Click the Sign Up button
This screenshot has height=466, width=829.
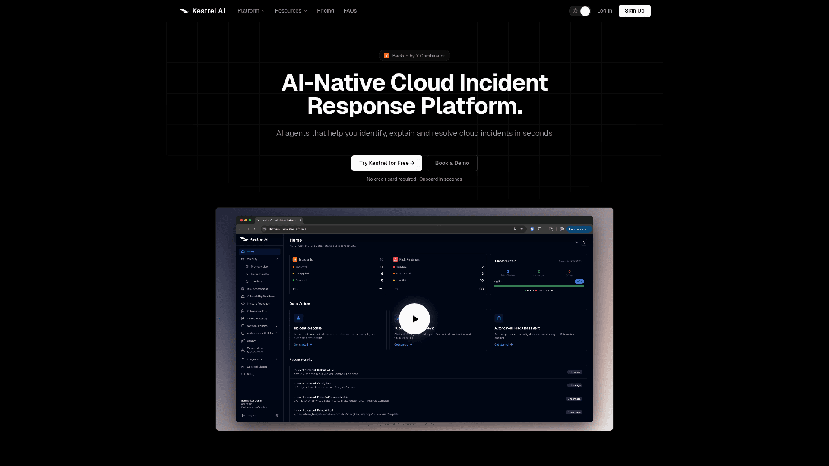(x=634, y=11)
